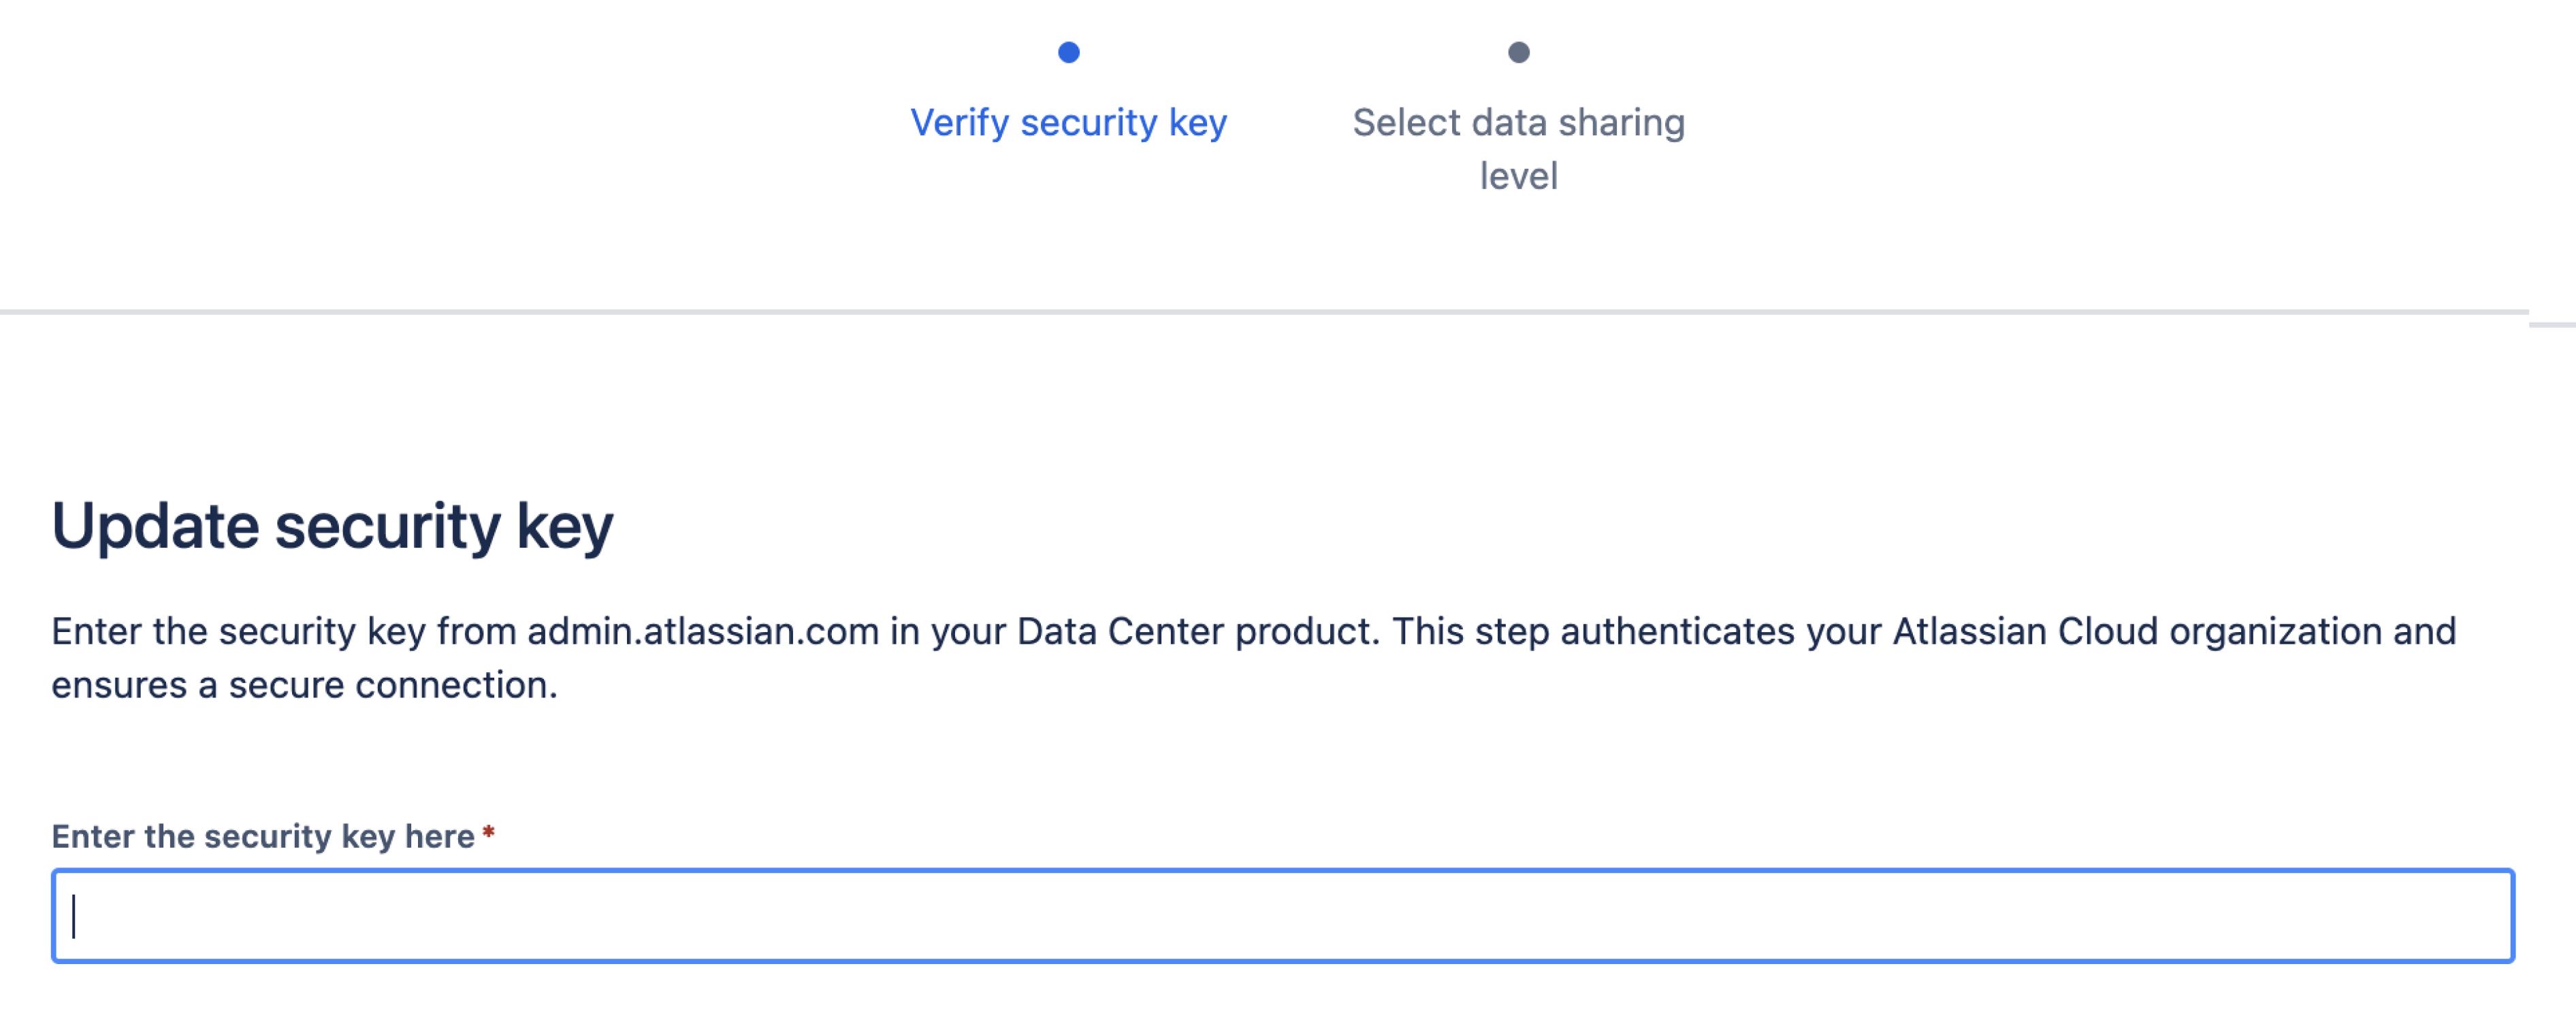Viewport: 2576px width, 1026px height.
Task: Click the Update security key heading
Action: (332, 527)
